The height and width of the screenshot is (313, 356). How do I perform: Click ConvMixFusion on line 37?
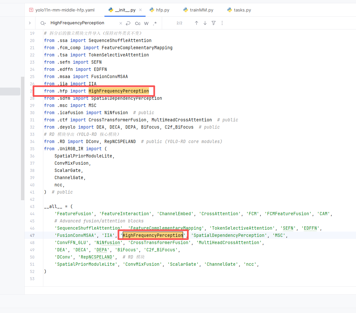tap(71, 163)
